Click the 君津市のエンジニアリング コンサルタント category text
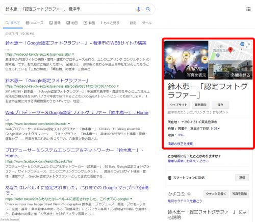Image resolution: width=255 pixels, height=222 pixels. tap(198, 112)
